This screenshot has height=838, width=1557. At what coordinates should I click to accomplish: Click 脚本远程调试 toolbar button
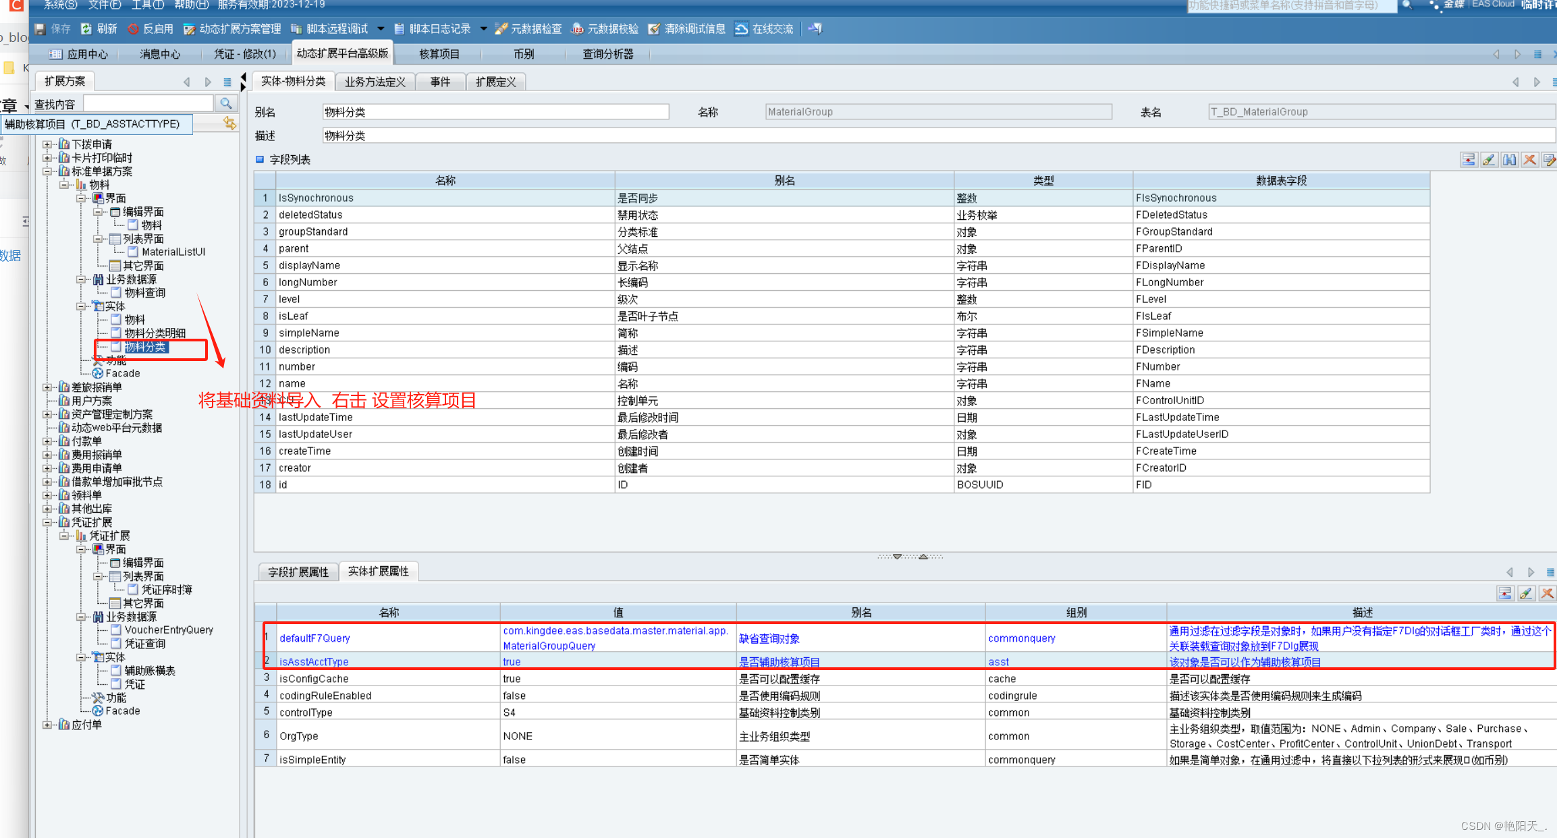click(330, 29)
